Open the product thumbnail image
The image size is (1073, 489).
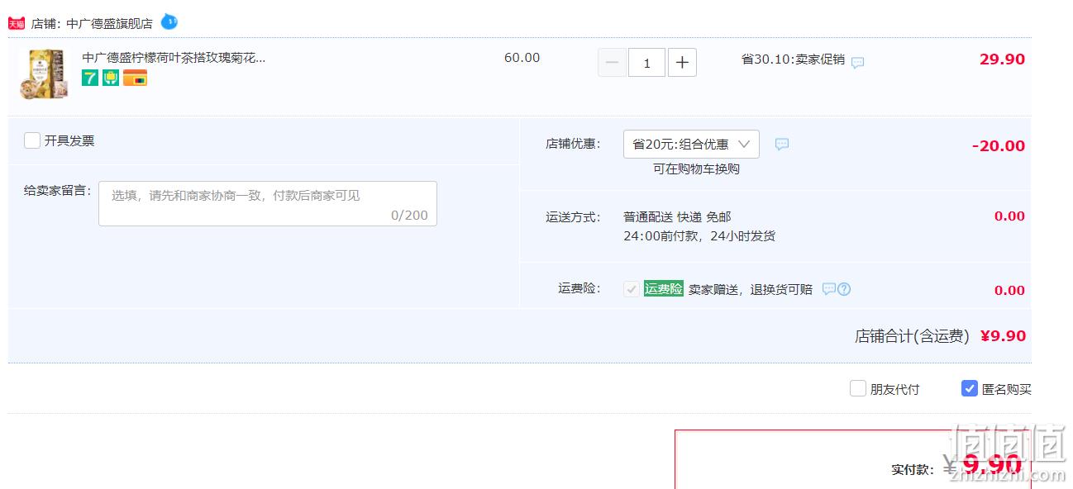point(44,74)
